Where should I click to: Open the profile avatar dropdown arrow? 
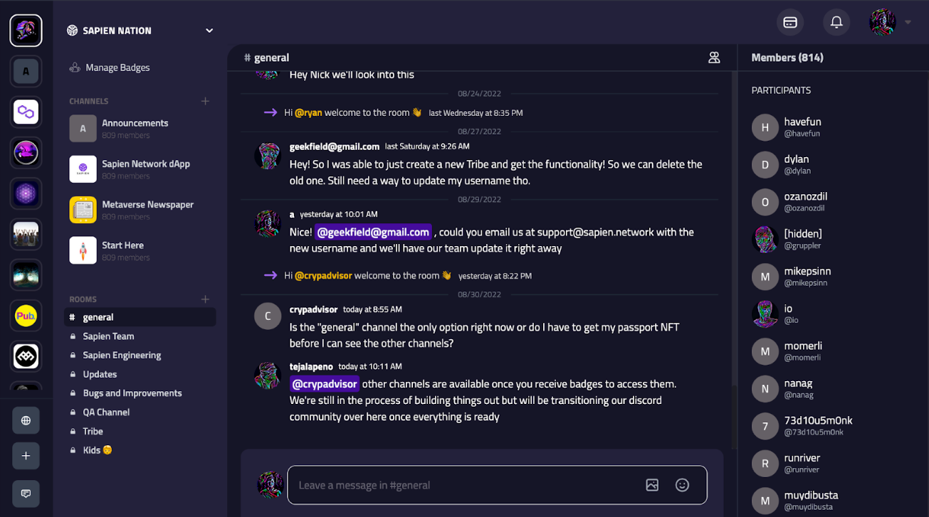click(908, 23)
